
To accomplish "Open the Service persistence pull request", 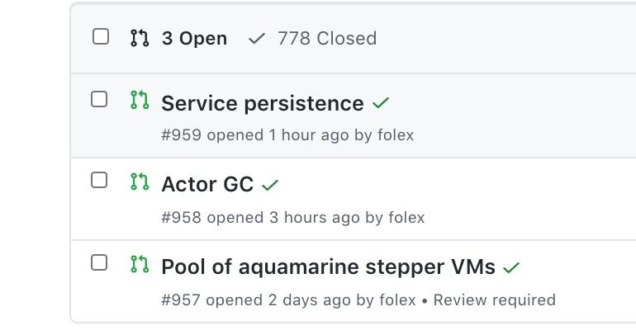I will (263, 103).
